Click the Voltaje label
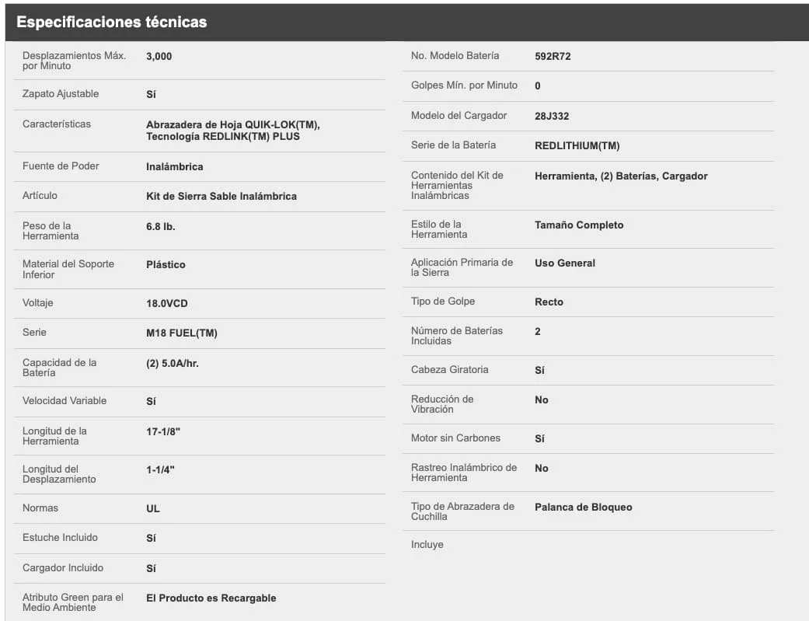The height and width of the screenshot is (621, 809). (38, 303)
